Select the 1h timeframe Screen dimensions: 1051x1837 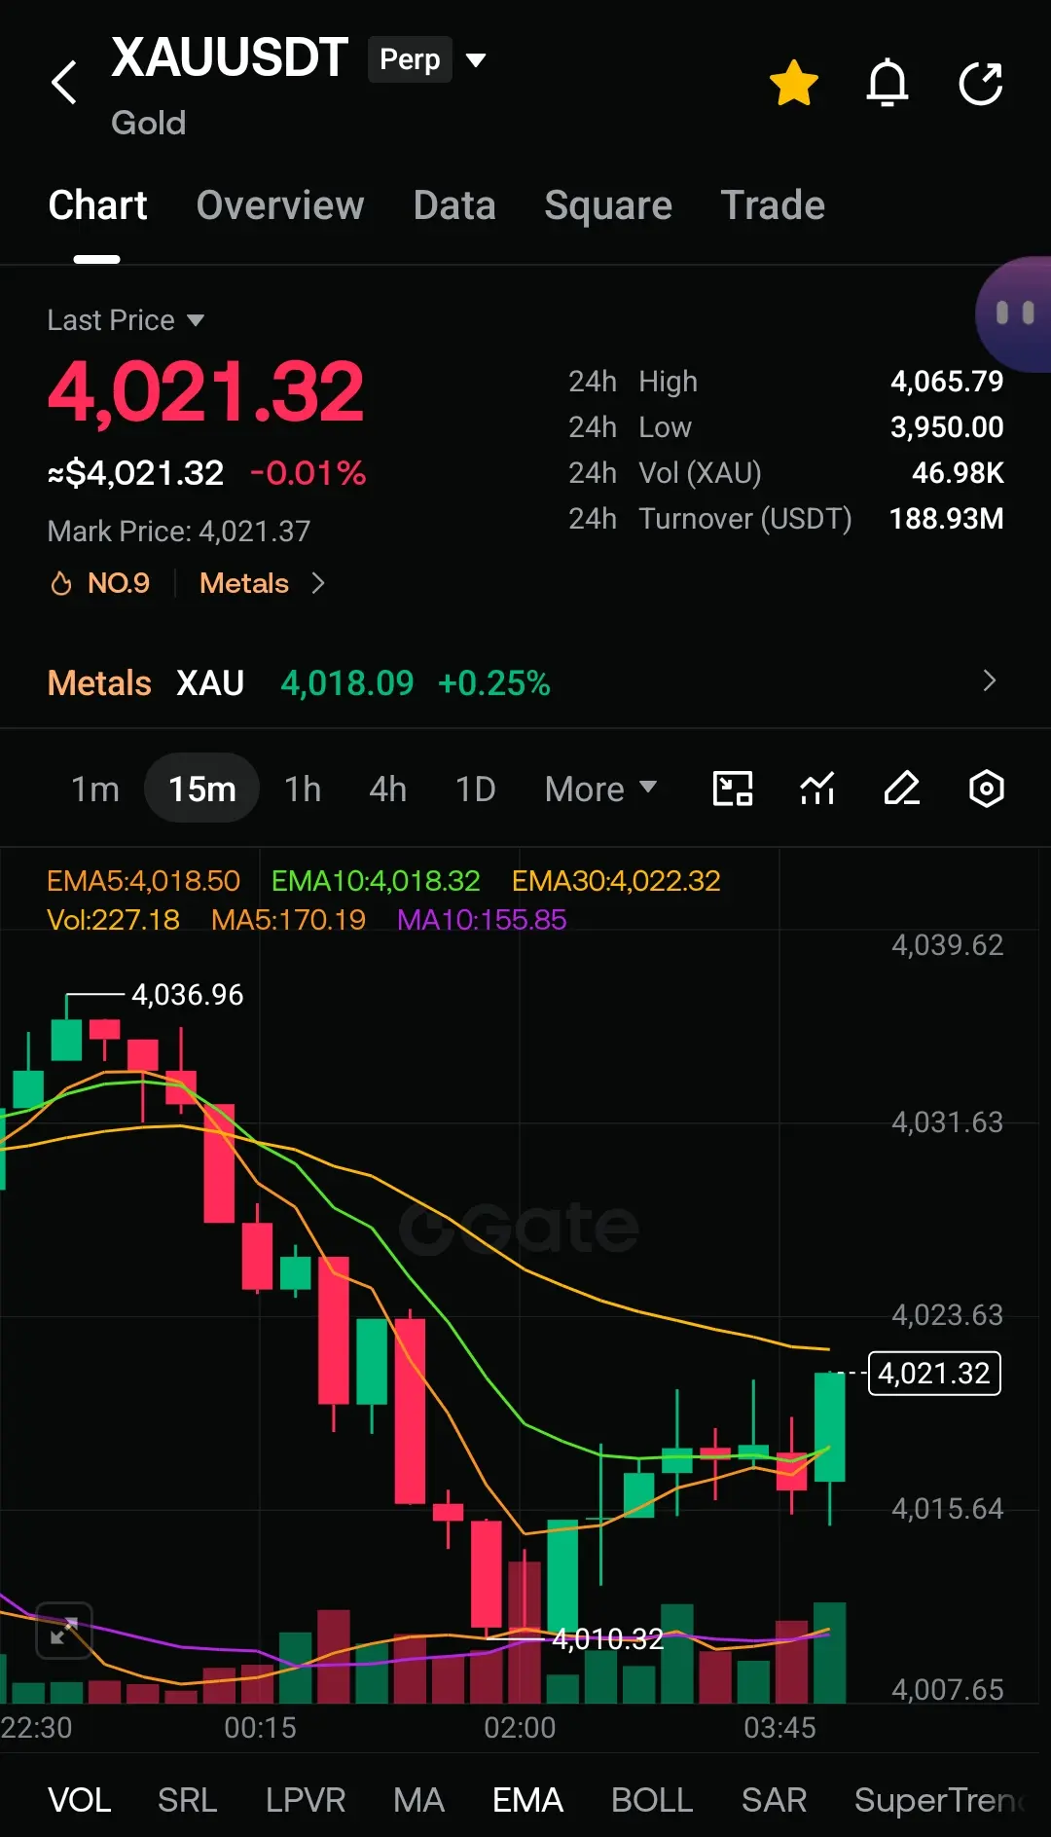303,789
